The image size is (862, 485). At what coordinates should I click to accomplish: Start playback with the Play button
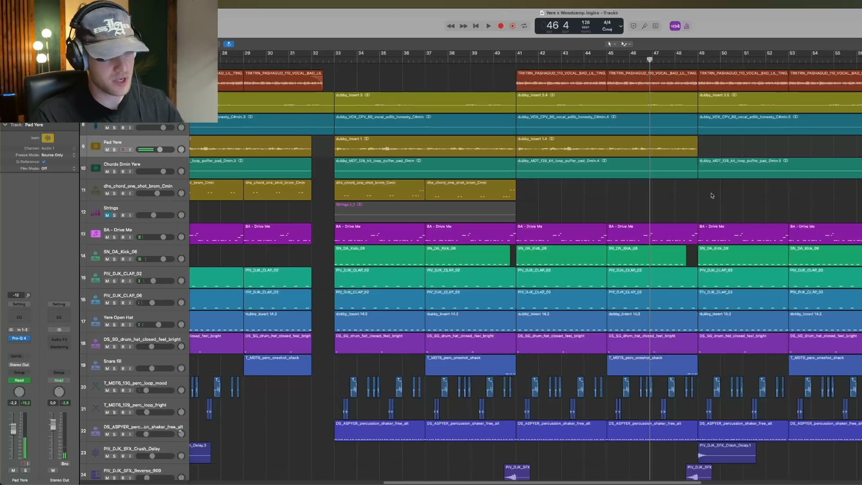(x=488, y=26)
